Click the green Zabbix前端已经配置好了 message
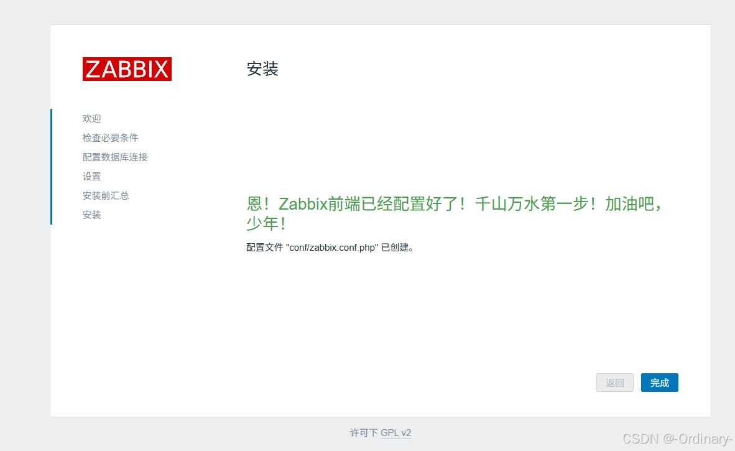Image resolution: width=735 pixels, height=451 pixels. 455,213
